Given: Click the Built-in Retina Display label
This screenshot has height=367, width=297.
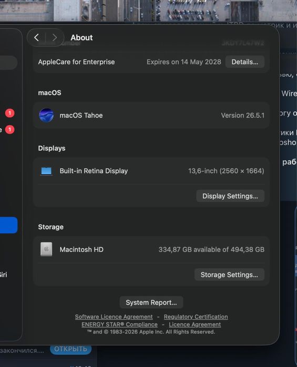Looking at the screenshot, I should pyautogui.click(x=94, y=171).
